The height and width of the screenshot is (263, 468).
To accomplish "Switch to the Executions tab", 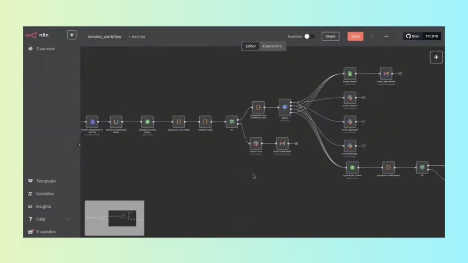I will [x=272, y=46].
